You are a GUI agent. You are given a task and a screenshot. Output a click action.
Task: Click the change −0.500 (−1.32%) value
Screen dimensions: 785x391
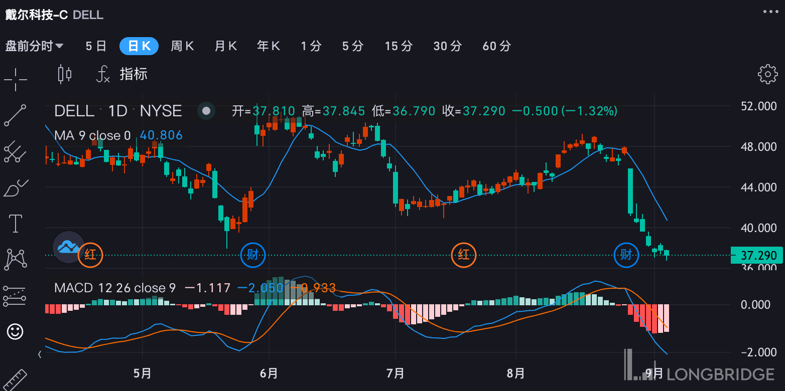coord(565,111)
